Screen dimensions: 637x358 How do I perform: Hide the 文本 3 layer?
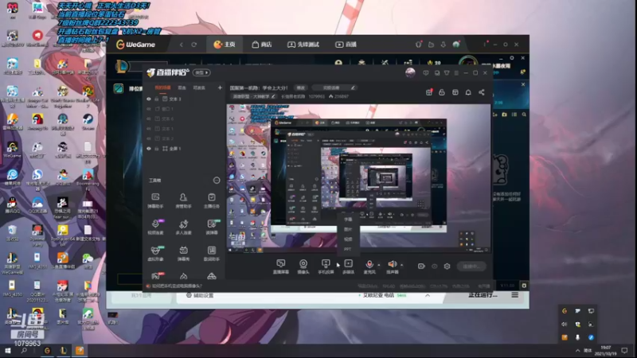pos(149,99)
